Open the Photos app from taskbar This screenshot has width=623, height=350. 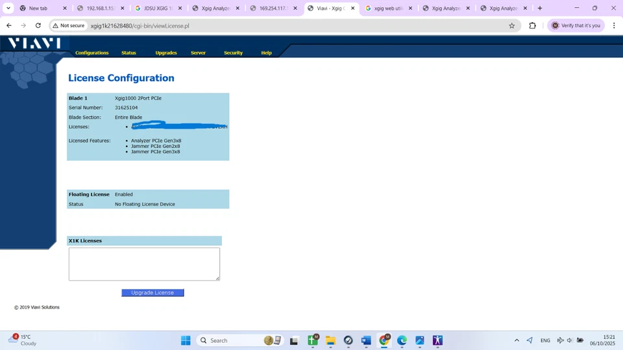(420, 340)
